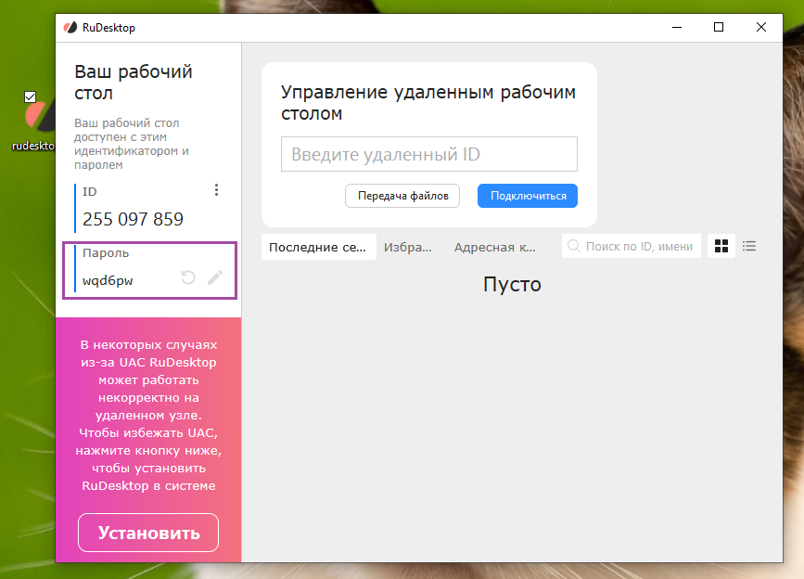Focus the Поиск по ID, имени field
Image resolution: width=804 pixels, height=579 pixels.
[x=632, y=246]
